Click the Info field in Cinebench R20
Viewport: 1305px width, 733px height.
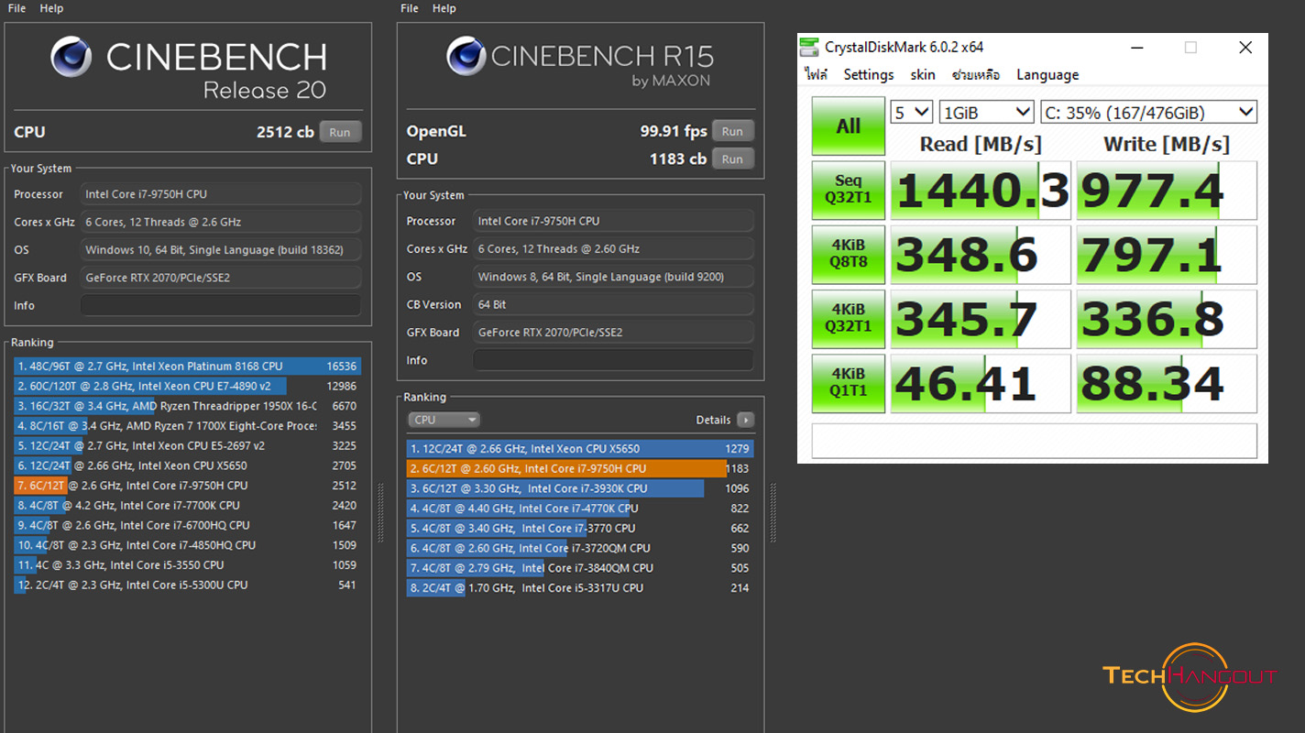pyautogui.click(x=221, y=305)
